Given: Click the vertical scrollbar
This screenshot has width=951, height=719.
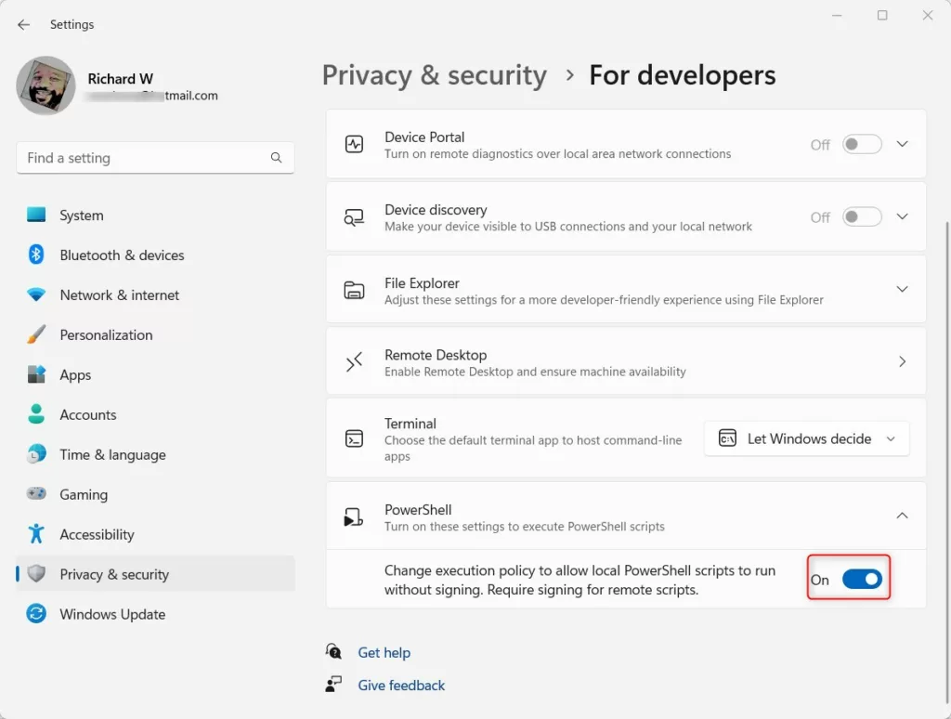Looking at the screenshot, I should (x=946, y=461).
